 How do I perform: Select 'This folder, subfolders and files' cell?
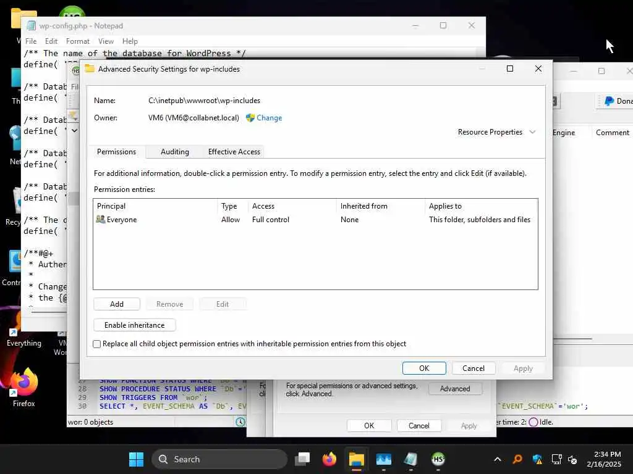click(480, 220)
